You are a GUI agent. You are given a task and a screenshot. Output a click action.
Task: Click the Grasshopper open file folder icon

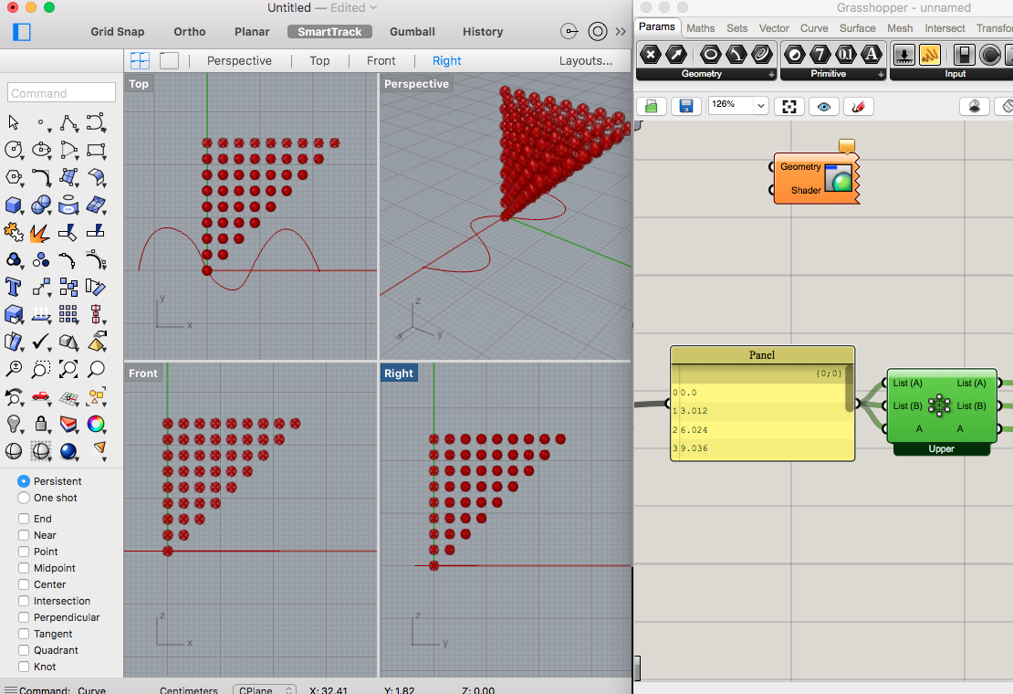point(652,106)
